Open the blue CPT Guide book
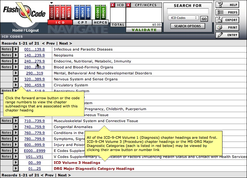The height and width of the screenshot is (178, 247). click(88, 13)
